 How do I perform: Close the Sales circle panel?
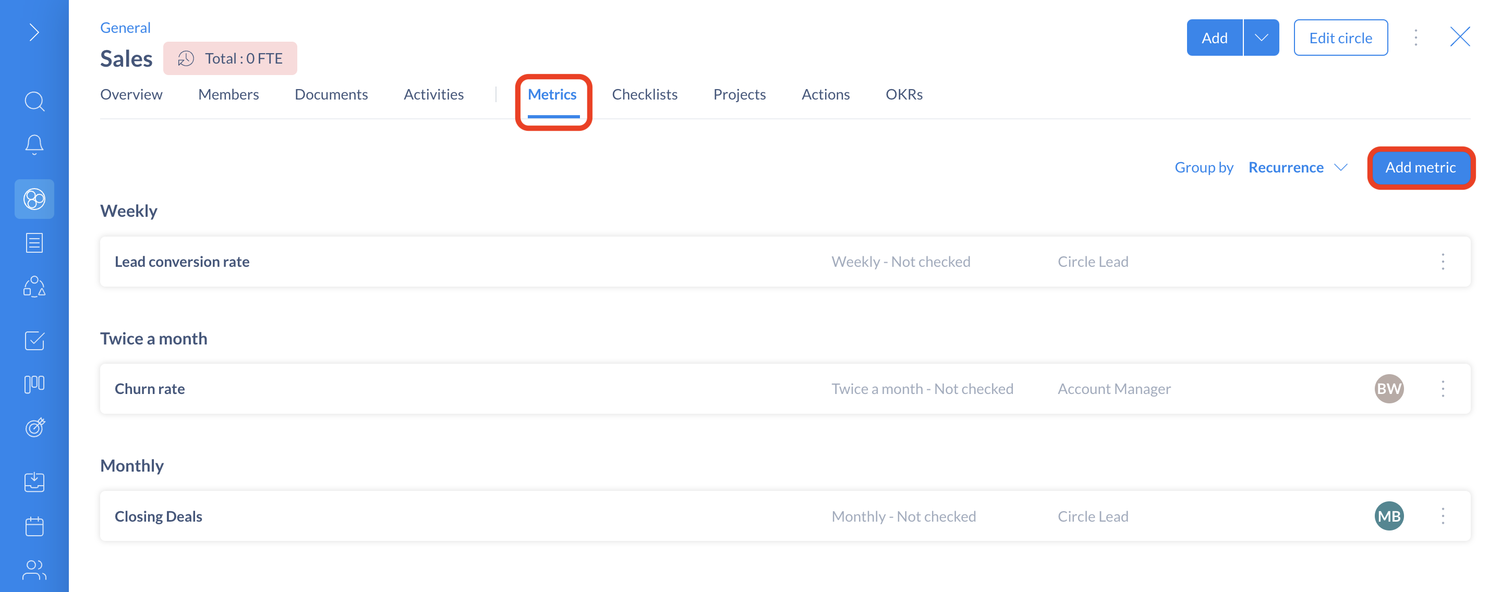coord(1460,37)
